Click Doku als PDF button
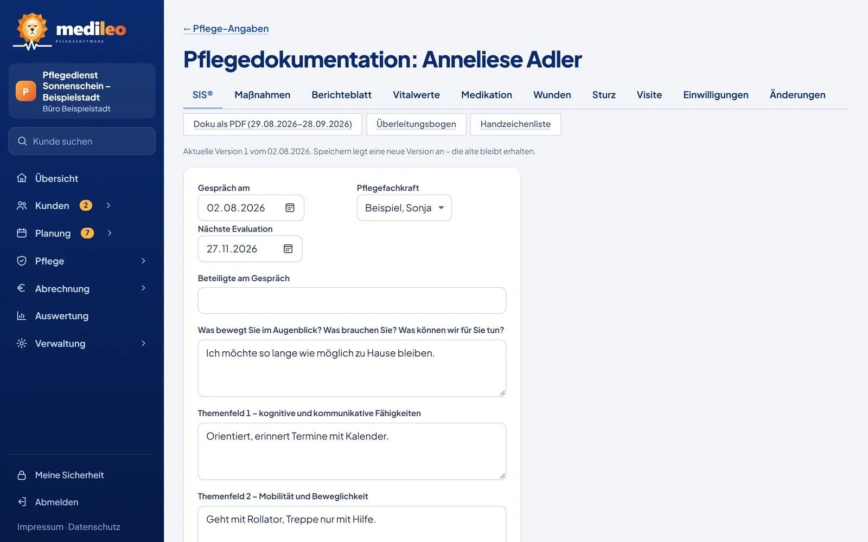This screenshot has width=868, height=542. (273, 124)
